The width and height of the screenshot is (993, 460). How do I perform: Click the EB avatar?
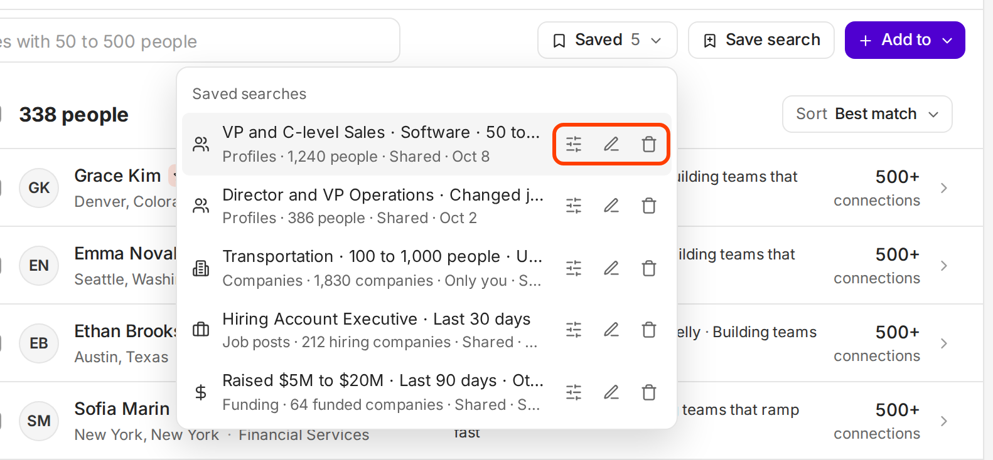click(39, 343)
